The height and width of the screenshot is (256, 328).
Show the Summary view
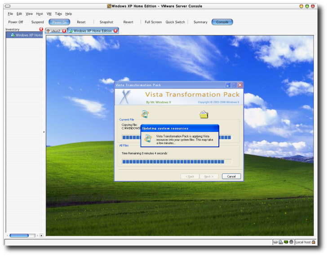pyautogui.click(x=200, y=22)
